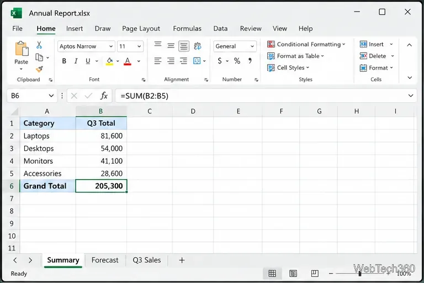
Task: Copy using the Copy icon
Action: [39, 57]
